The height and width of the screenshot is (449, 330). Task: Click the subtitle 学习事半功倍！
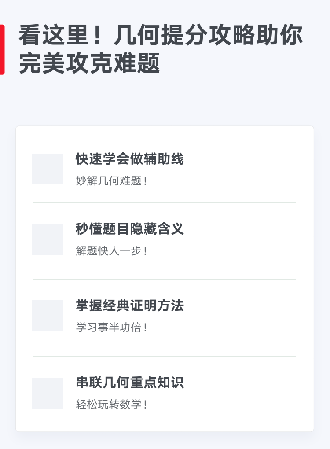click(x=112, y=328)
